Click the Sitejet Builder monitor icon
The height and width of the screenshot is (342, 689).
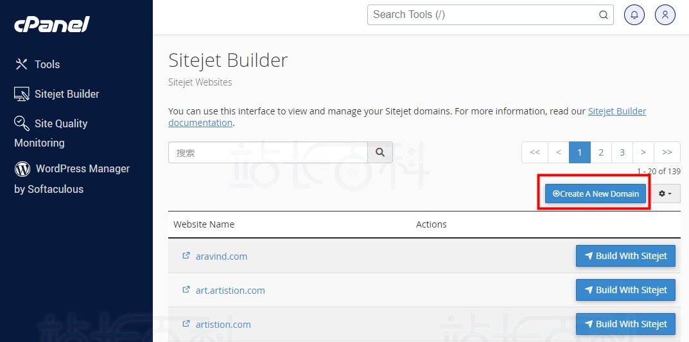pyautogui.click(x=22, y=94)
